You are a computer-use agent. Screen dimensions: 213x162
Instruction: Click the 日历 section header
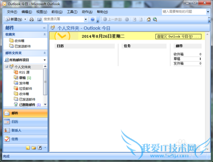click(x=85, y=46)
